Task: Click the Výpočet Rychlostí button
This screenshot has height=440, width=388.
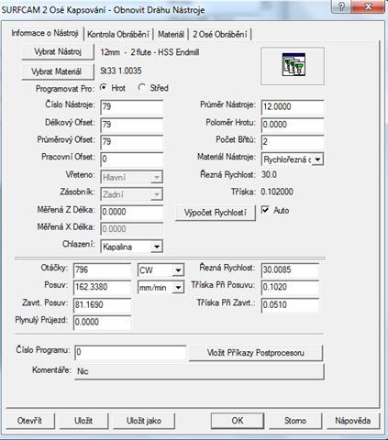Action: point(216,213)
